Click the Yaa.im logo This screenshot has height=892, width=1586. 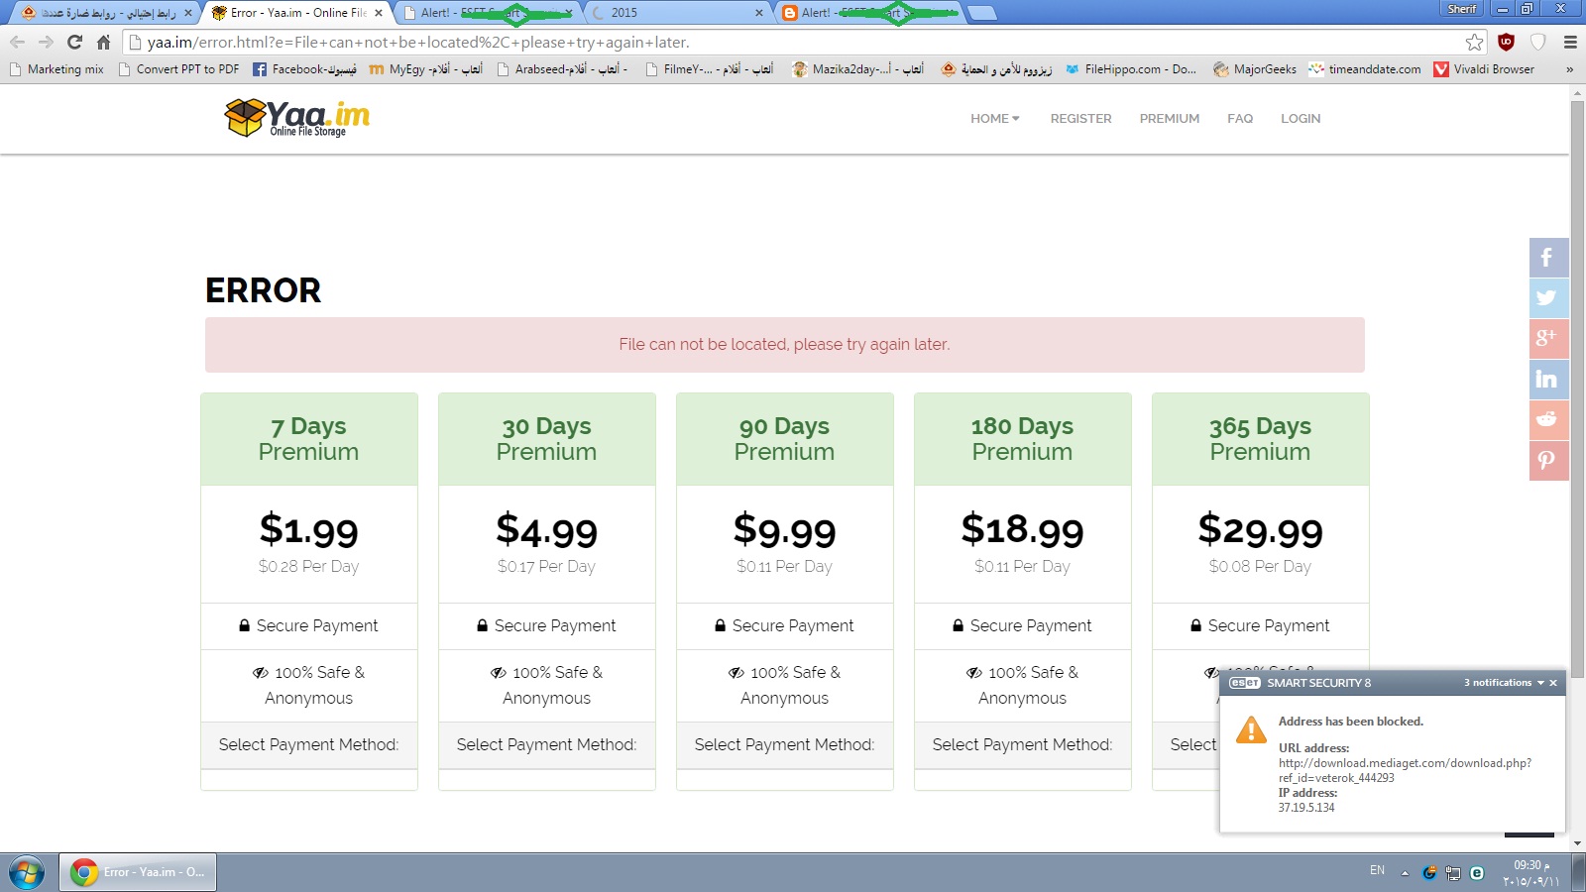[x=297, y=118]
